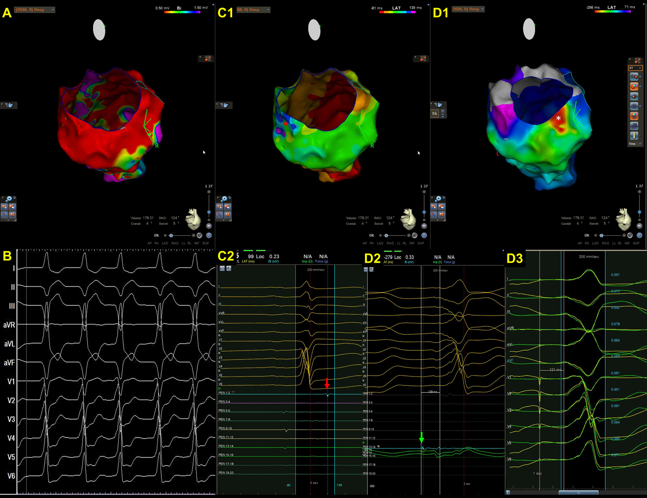Screen dimensions: 647x498
Task: Click the catheter heart icon in panel C1
Action: [x=224, y=105]
